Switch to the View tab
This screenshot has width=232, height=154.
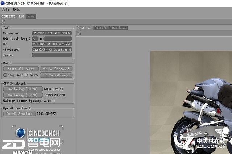pyautogui.click(x=31, y=16)
